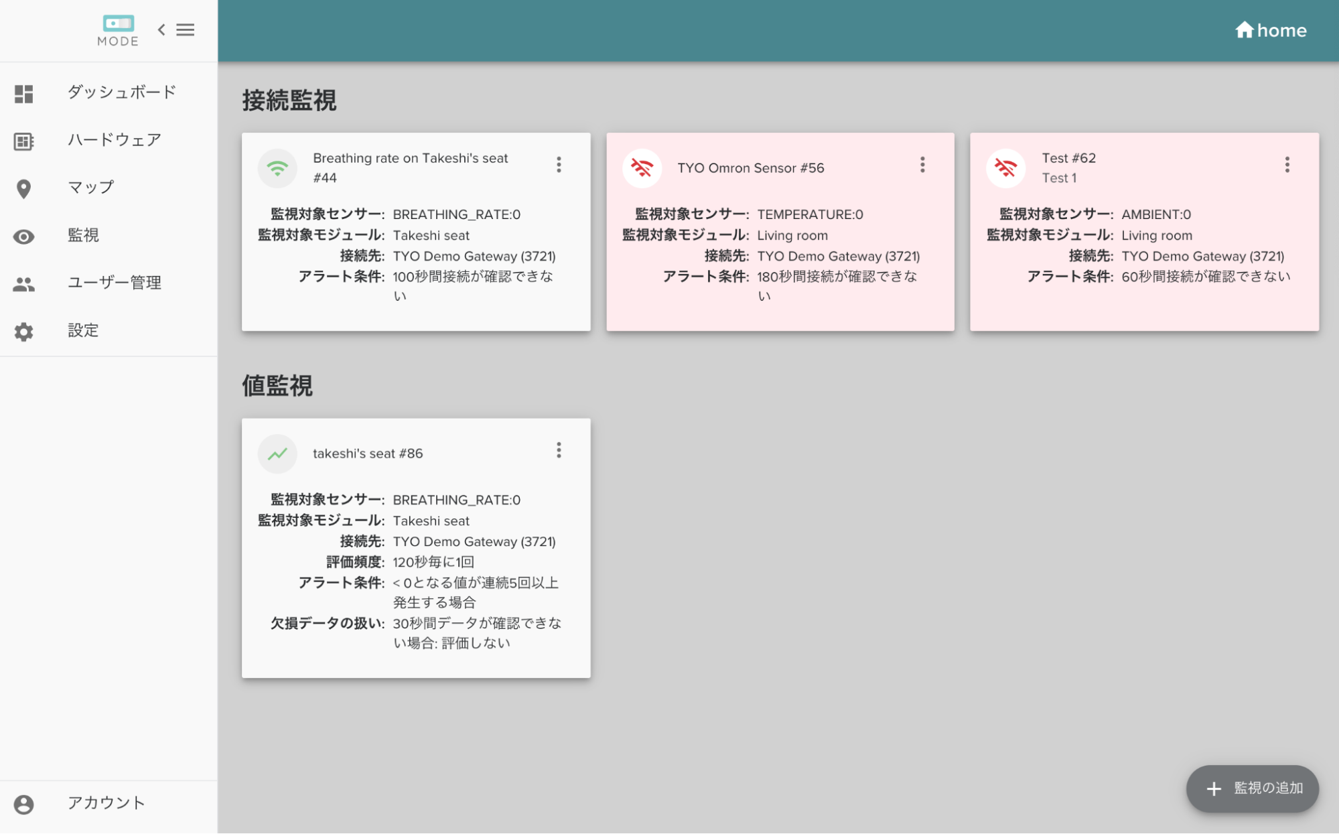Click the eye icon for 監視

(24, 236)
